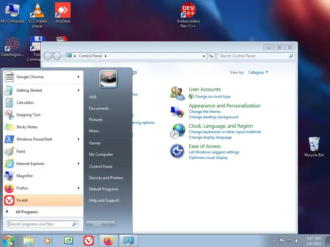Click Appearance and Personalization category icon

click(x=178, y=112)
